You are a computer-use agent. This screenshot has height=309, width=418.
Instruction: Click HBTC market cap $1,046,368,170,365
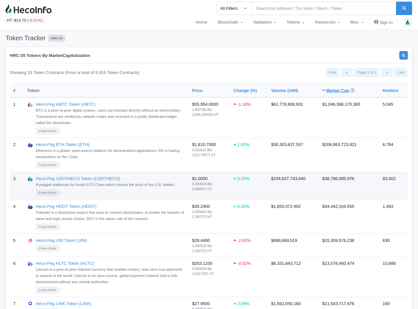pos(341,104)
